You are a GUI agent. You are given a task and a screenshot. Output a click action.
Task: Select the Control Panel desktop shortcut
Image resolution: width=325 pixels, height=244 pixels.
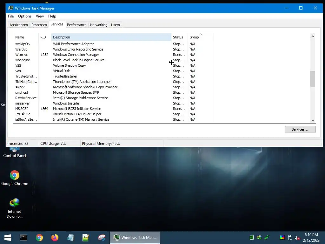pyautogui.click(x=15, y=152)
